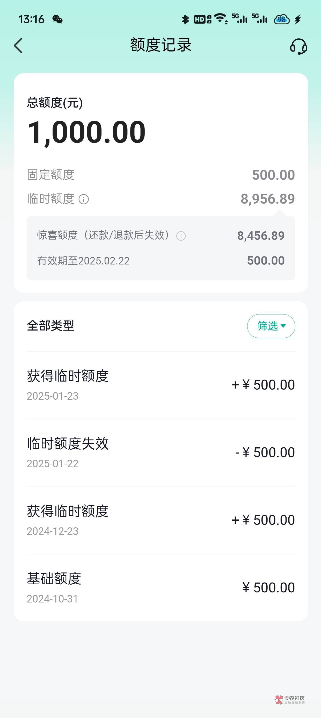
Task: Open 基础额度 record dated 2024-10-31
Action: (161, 587)
